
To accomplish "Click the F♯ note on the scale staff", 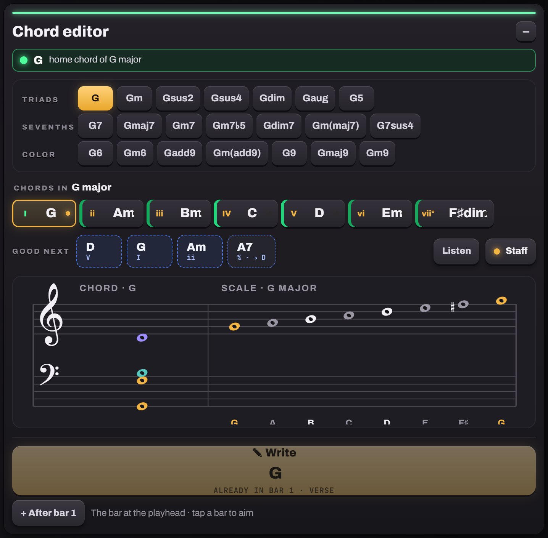I will 463,304.
